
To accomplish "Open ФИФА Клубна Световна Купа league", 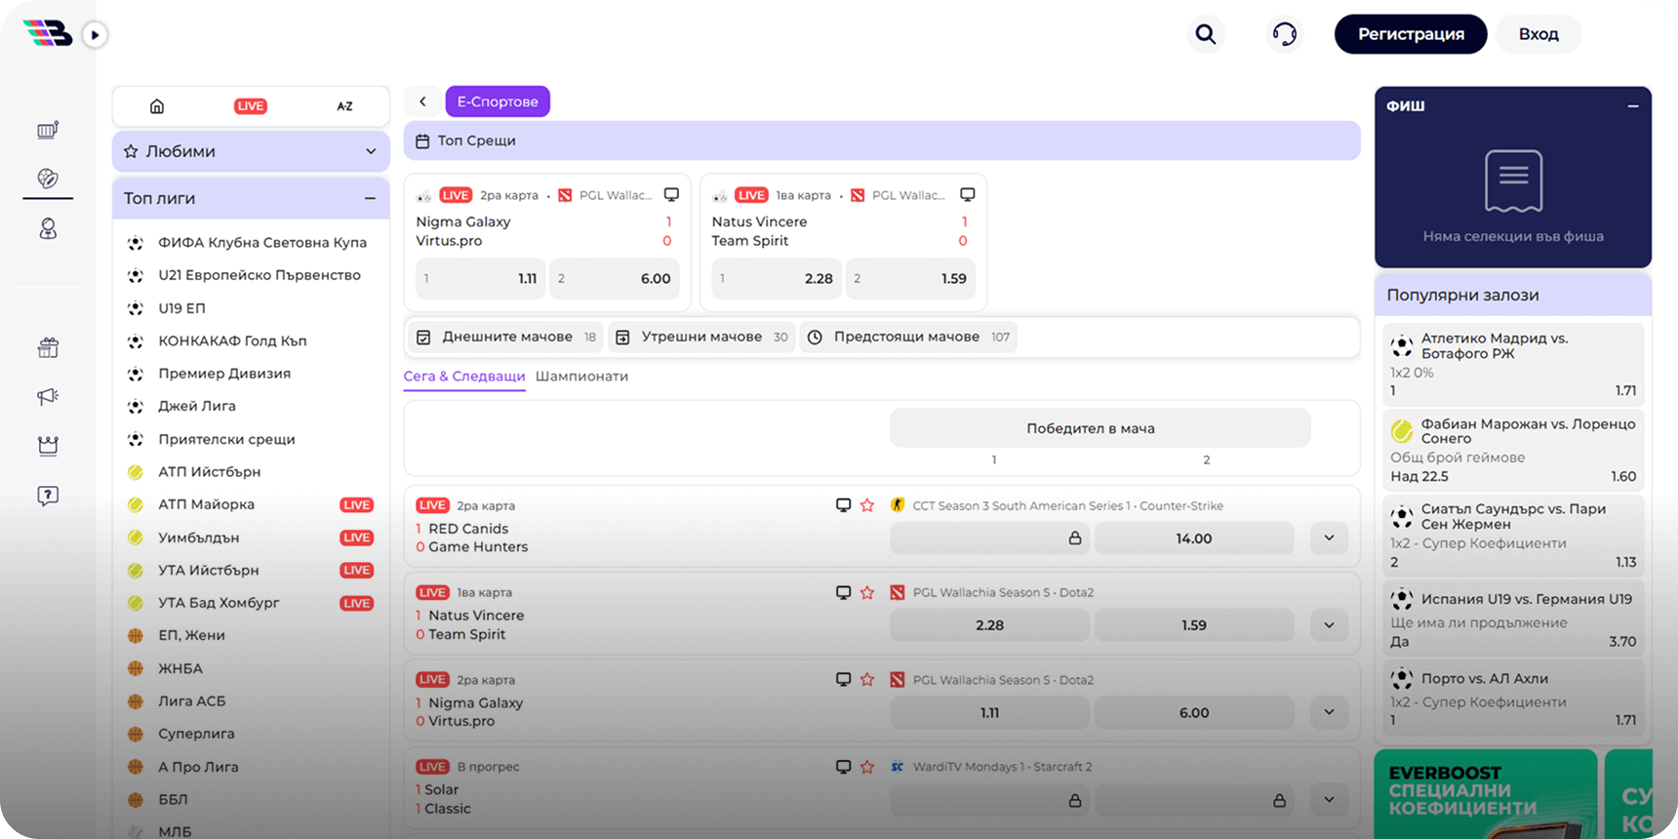I will [262, 243].
